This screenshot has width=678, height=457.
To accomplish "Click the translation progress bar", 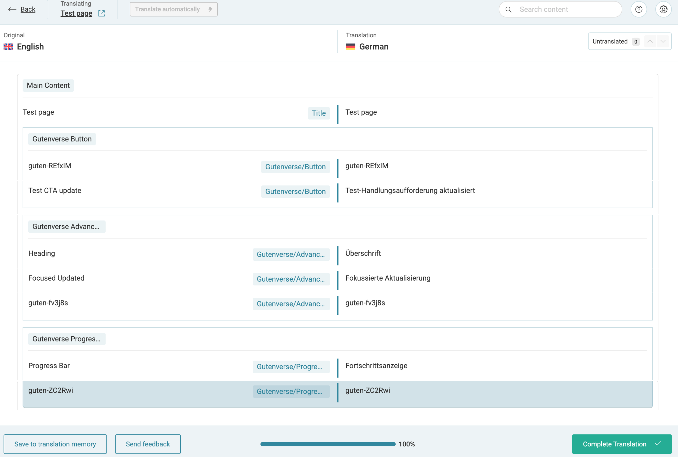I will (x=328, y=444).
